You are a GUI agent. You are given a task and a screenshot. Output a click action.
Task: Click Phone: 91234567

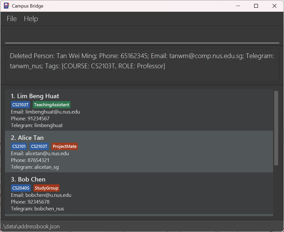30,119
